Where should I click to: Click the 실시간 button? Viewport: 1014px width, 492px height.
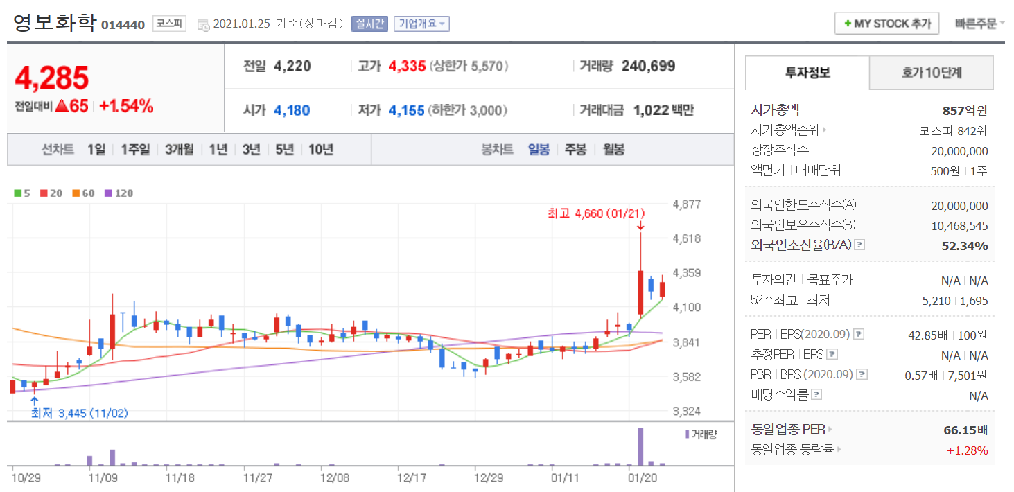point(369,24)
